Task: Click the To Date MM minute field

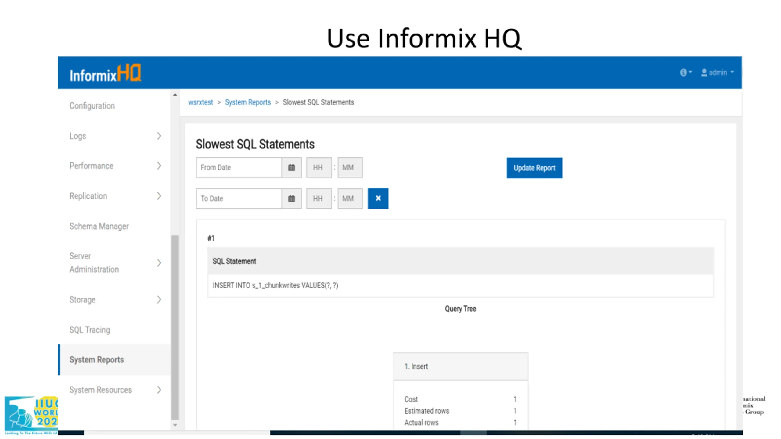Action: click(x=350, y=198)
